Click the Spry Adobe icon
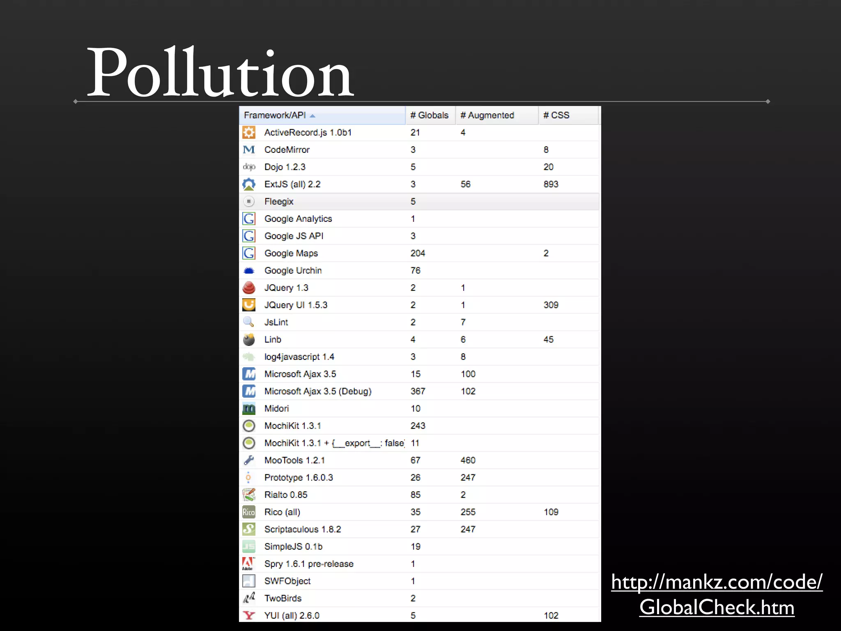Image resolution: width=841 pixels, height=631 pixels. click(249, 564)
